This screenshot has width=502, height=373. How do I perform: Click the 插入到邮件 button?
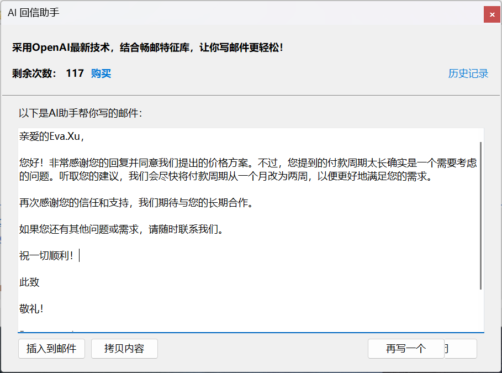tap(51, 348)
